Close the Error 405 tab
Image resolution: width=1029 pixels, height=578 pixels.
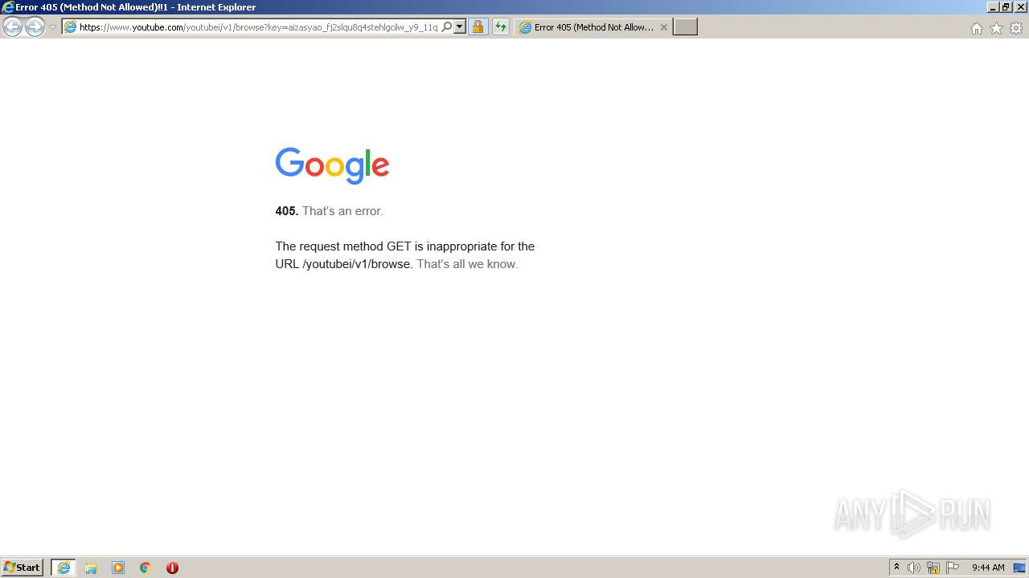(x=663, y=27)
